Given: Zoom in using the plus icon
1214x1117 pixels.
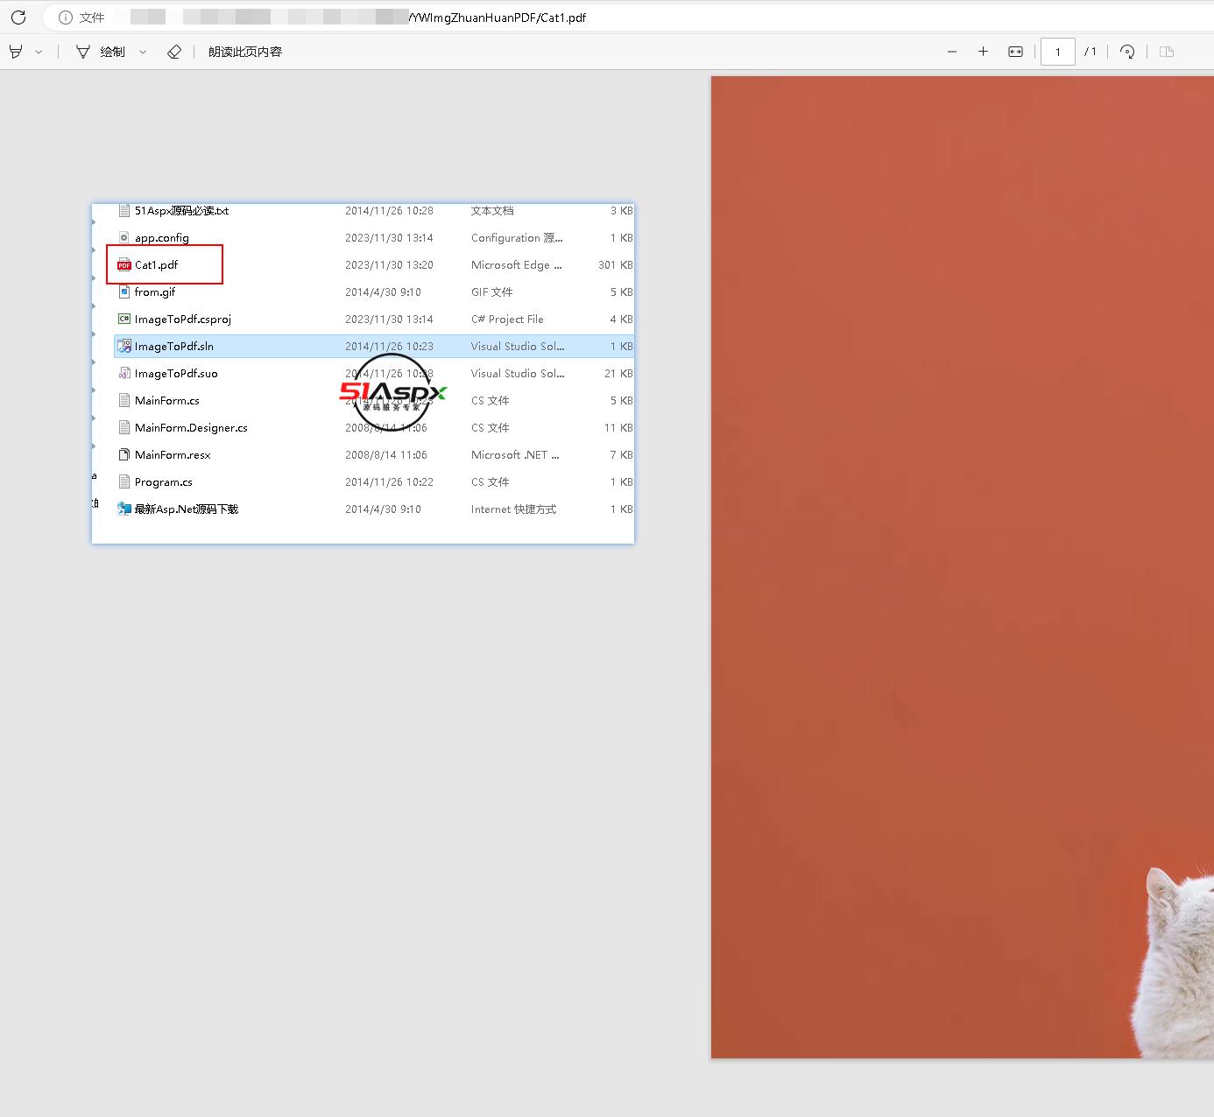Looking at the screenshot, I should (x=983, y=52).
